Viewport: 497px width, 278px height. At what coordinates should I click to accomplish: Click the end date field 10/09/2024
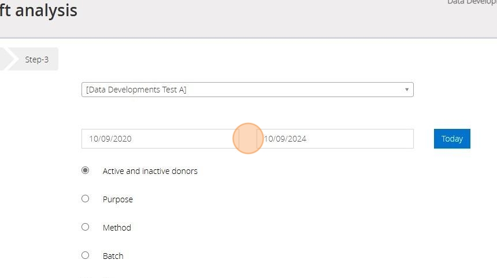[x=335, y=139]
